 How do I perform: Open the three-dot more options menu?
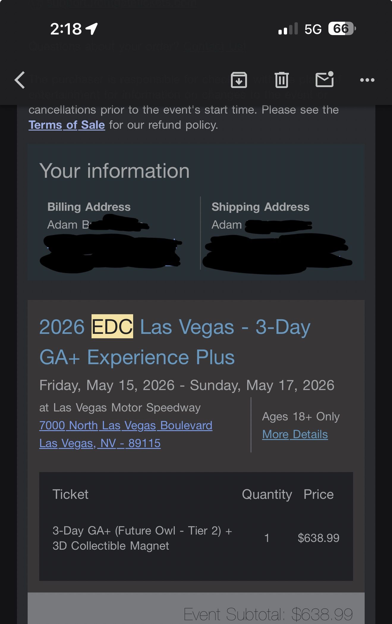tap(367, 80)
